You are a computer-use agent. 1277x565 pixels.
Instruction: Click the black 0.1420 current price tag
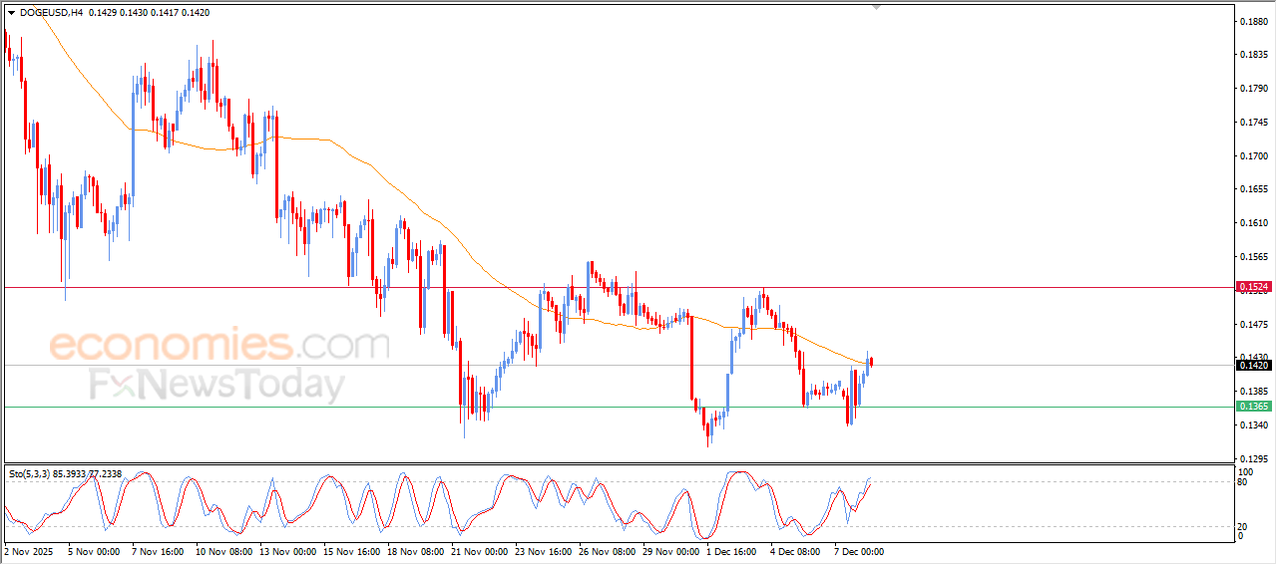pyautogui.click(x=1253, y=366)
